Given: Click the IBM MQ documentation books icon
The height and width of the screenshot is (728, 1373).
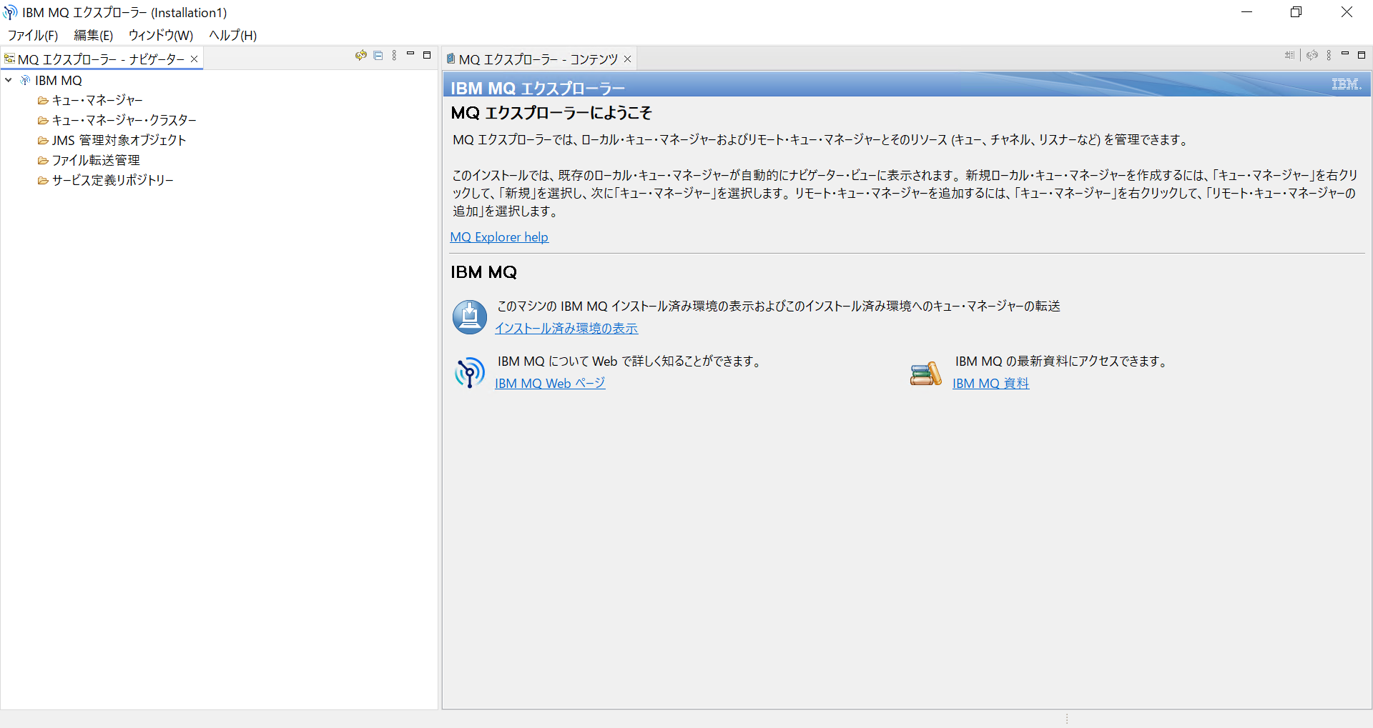Looking at the screenshot, I should (x=926, y=373).
